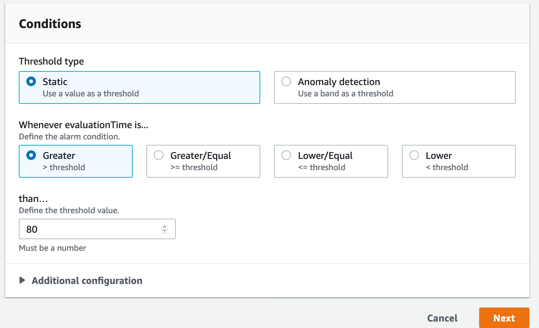Click the Next button
The width and height of the screenshot is (539, 328).
(x=504, y=318)
